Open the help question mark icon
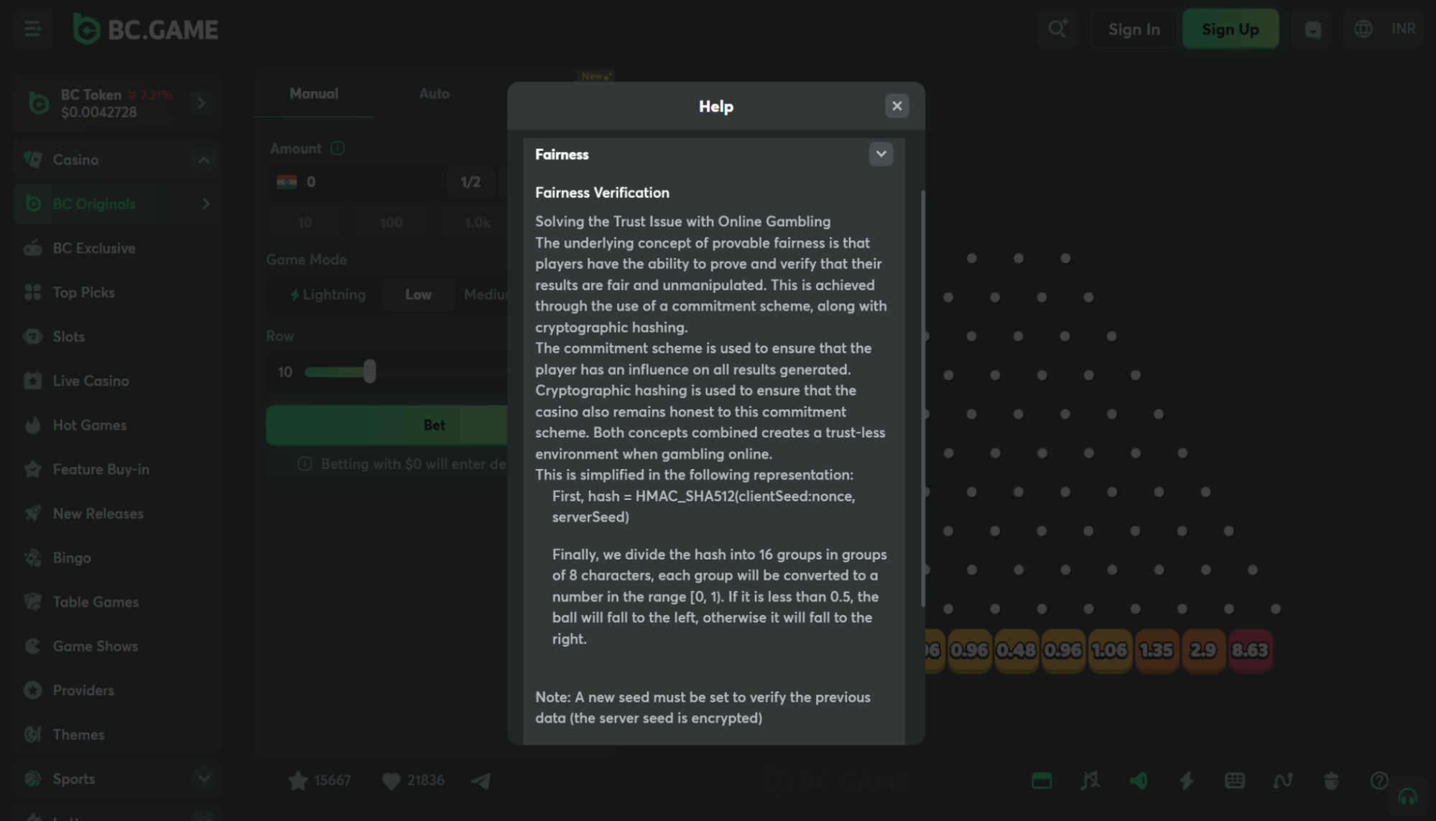 pyautogui.click(x=1379, y=780)
